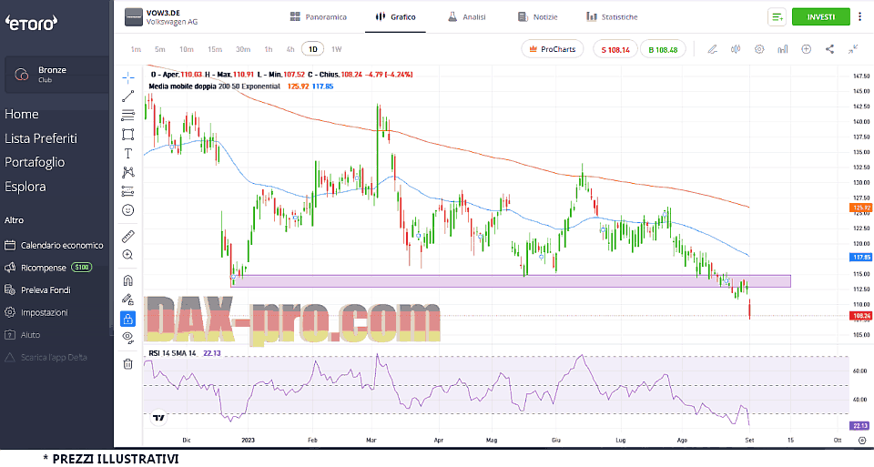Select the Media mobile doppia indicator label
Image resolution: width=874 pixels, height=467 pixels.
pos(215,86)
